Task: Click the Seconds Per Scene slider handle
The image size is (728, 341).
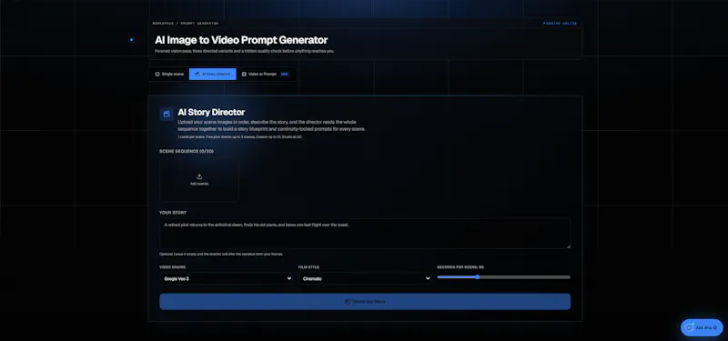Action: 477,277
